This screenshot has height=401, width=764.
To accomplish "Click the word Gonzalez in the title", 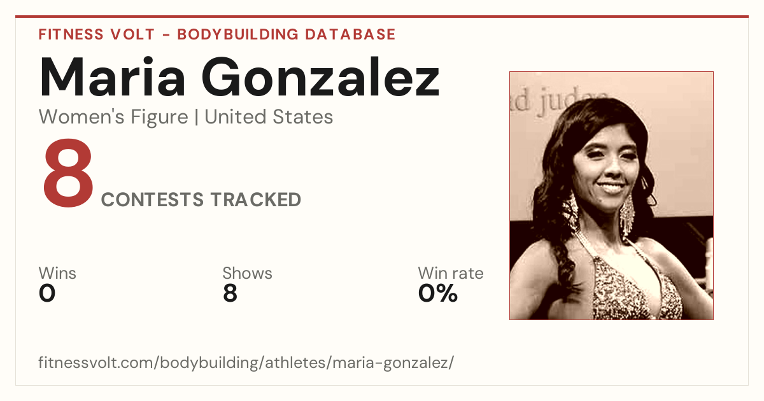I will click(x=321, y=78).
